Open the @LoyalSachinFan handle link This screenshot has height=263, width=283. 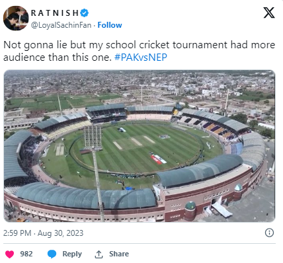[x=61, y=25]
